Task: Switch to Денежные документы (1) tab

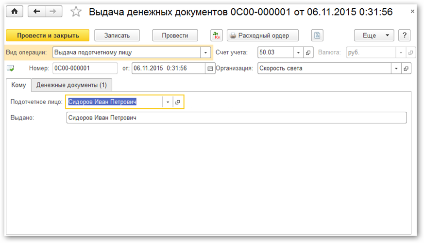Action: [72, 85]
